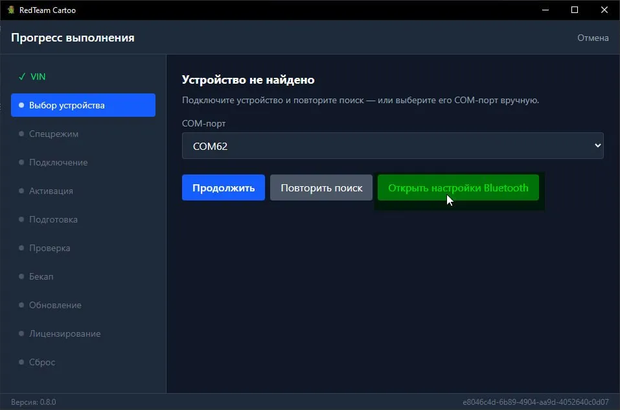
Task: Minimize the RedTeam Cartoo window
Action: tap(545, 10)
